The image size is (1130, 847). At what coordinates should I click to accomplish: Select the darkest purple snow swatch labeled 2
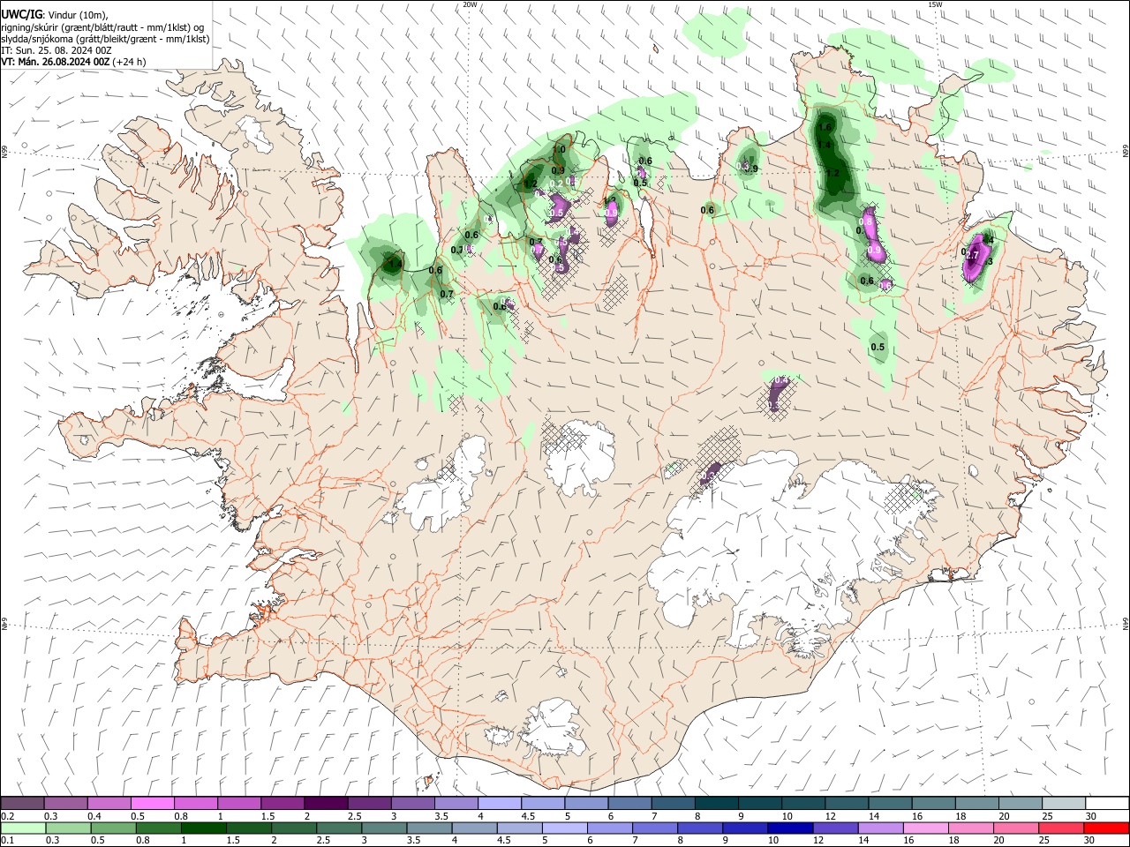pos(326,804)
